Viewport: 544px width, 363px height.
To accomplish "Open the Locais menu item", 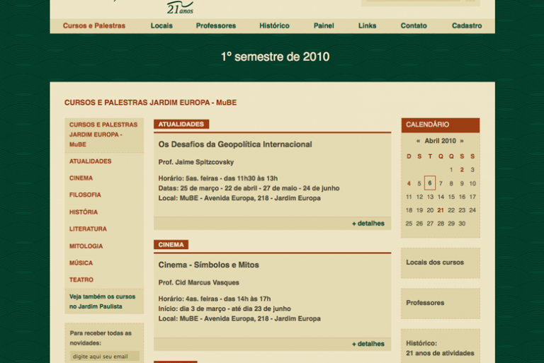I will 161,26.
